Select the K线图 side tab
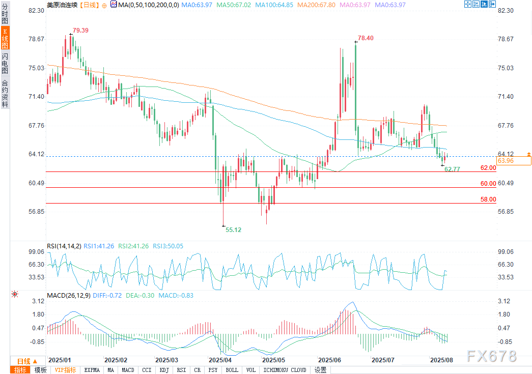 5,39
